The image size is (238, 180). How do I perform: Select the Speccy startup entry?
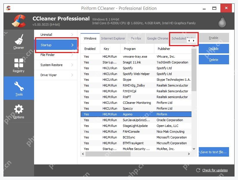click(136, 108)
